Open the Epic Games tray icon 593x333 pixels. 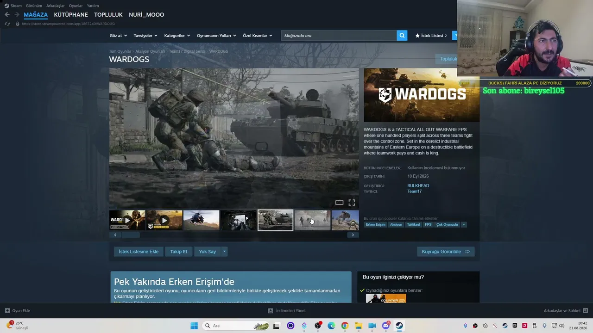click(515, 326)
